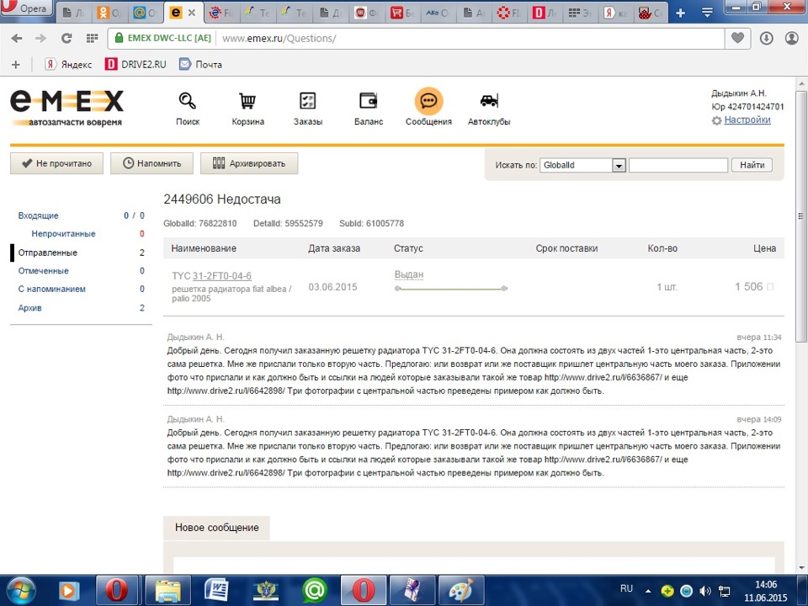The height and width of the screenshot is (606, 808).
Task: Select the Отправленные folder
Action: pyautogui.click(x=47, y=252)
